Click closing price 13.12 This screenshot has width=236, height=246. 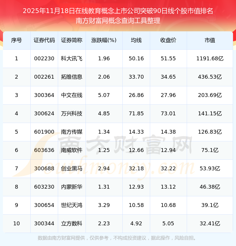[x=168, y=187]
